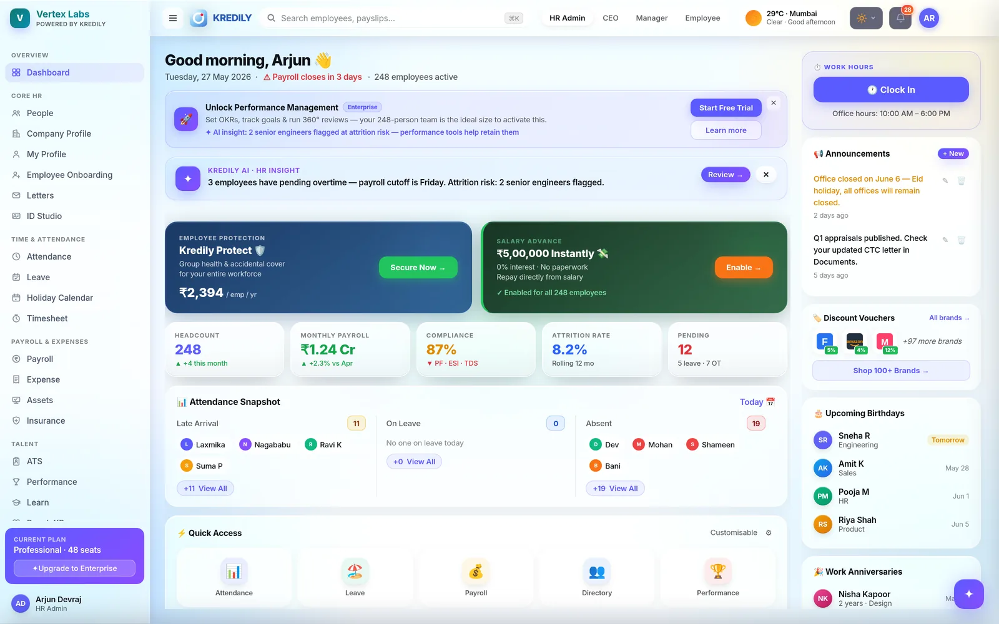Open Attendance in the sidebar
Image resolution: width=999 pixels, height=624 pixels.
tap(74, 256)
